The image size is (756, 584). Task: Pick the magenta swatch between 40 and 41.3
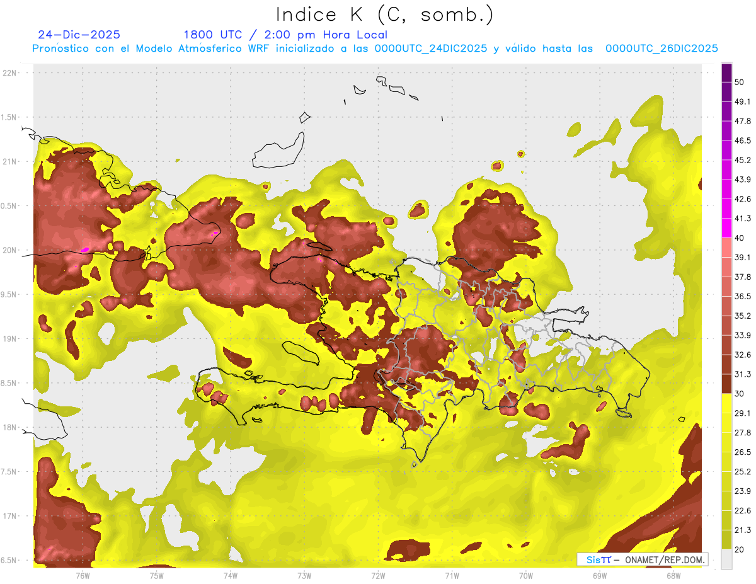(x=726, y=228)
